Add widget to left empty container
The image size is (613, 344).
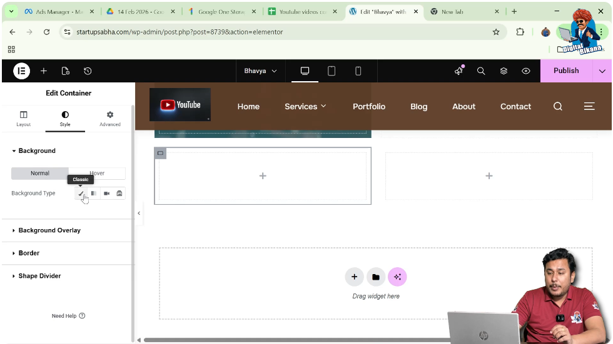pos(263,176)
